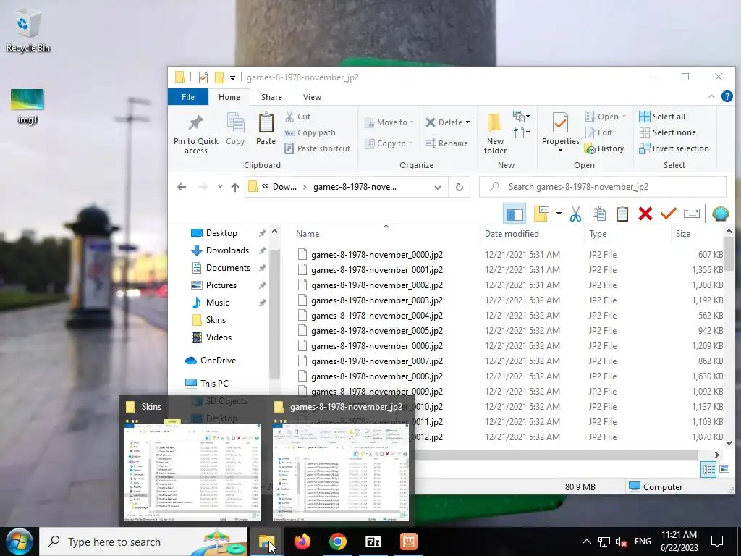The width and height of the screenshot is (741, 556).
Task: Click Select none
Action: click(667, 133)
